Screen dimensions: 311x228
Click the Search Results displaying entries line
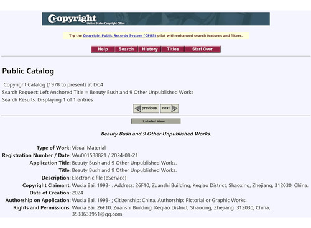click(47, 99)
